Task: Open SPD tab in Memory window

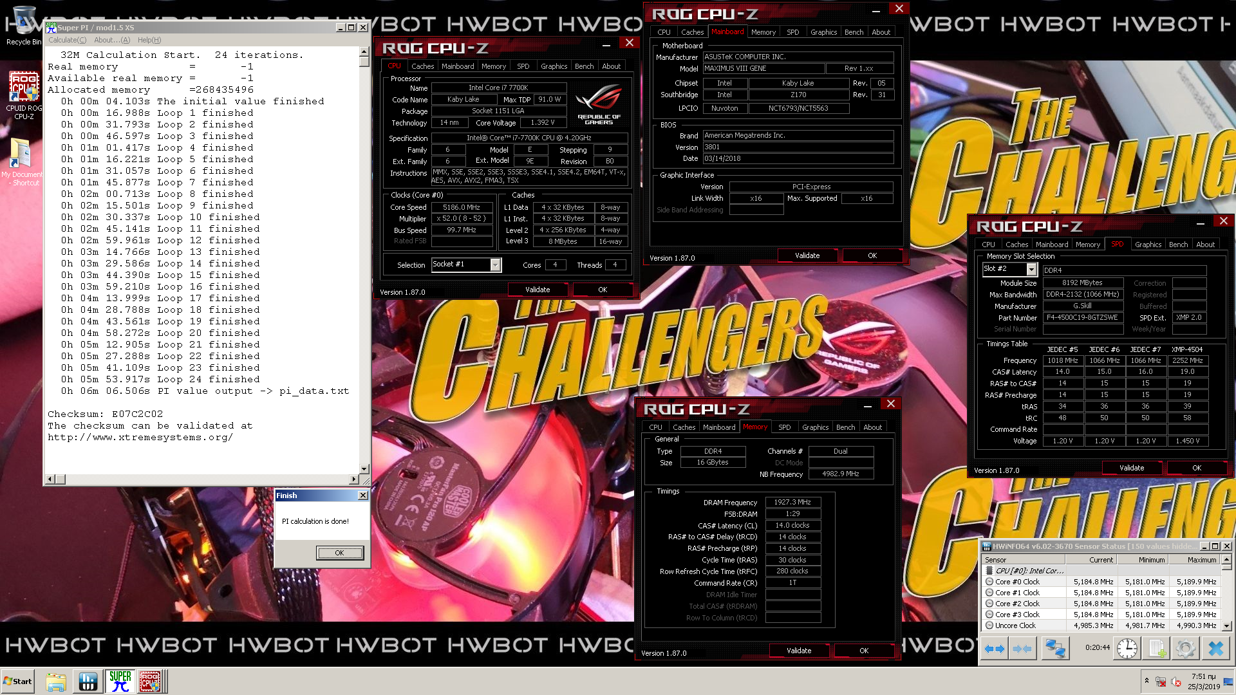Action: click(x=784, y=427)
